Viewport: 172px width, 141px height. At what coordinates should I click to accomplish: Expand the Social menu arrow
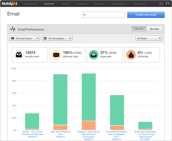pyautogui.click(x=71, y=4)
